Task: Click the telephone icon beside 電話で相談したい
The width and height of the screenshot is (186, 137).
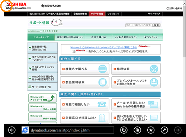Action: [x=102, y=104]
